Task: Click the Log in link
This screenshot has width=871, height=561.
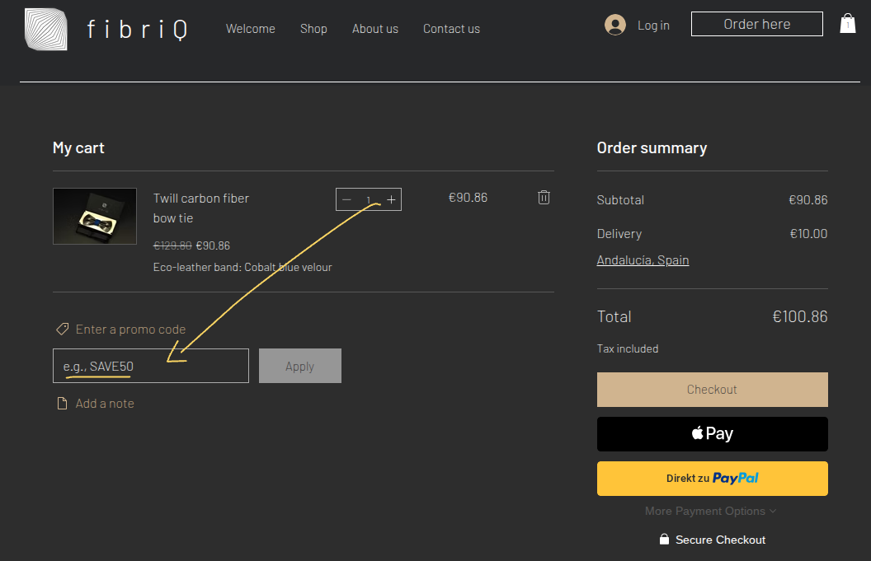Action: tap(653, 26)
